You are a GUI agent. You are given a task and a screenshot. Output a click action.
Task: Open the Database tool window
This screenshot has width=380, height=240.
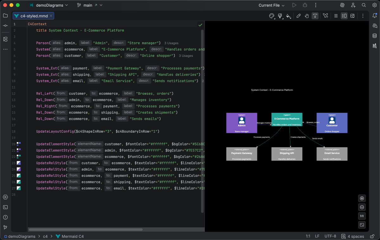[375, 36]
